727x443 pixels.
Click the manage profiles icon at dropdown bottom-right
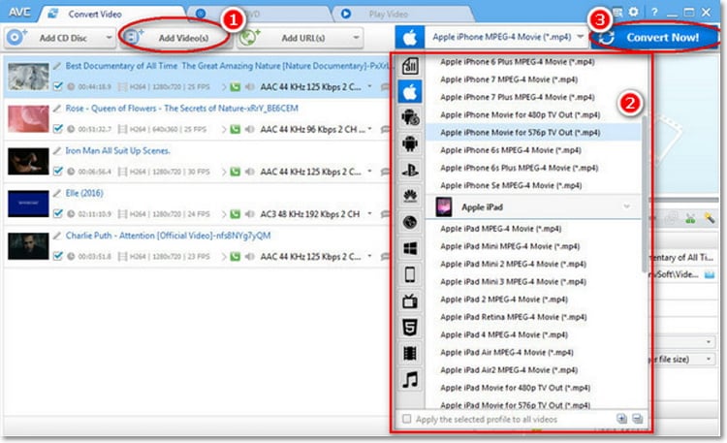click(638, 419)
